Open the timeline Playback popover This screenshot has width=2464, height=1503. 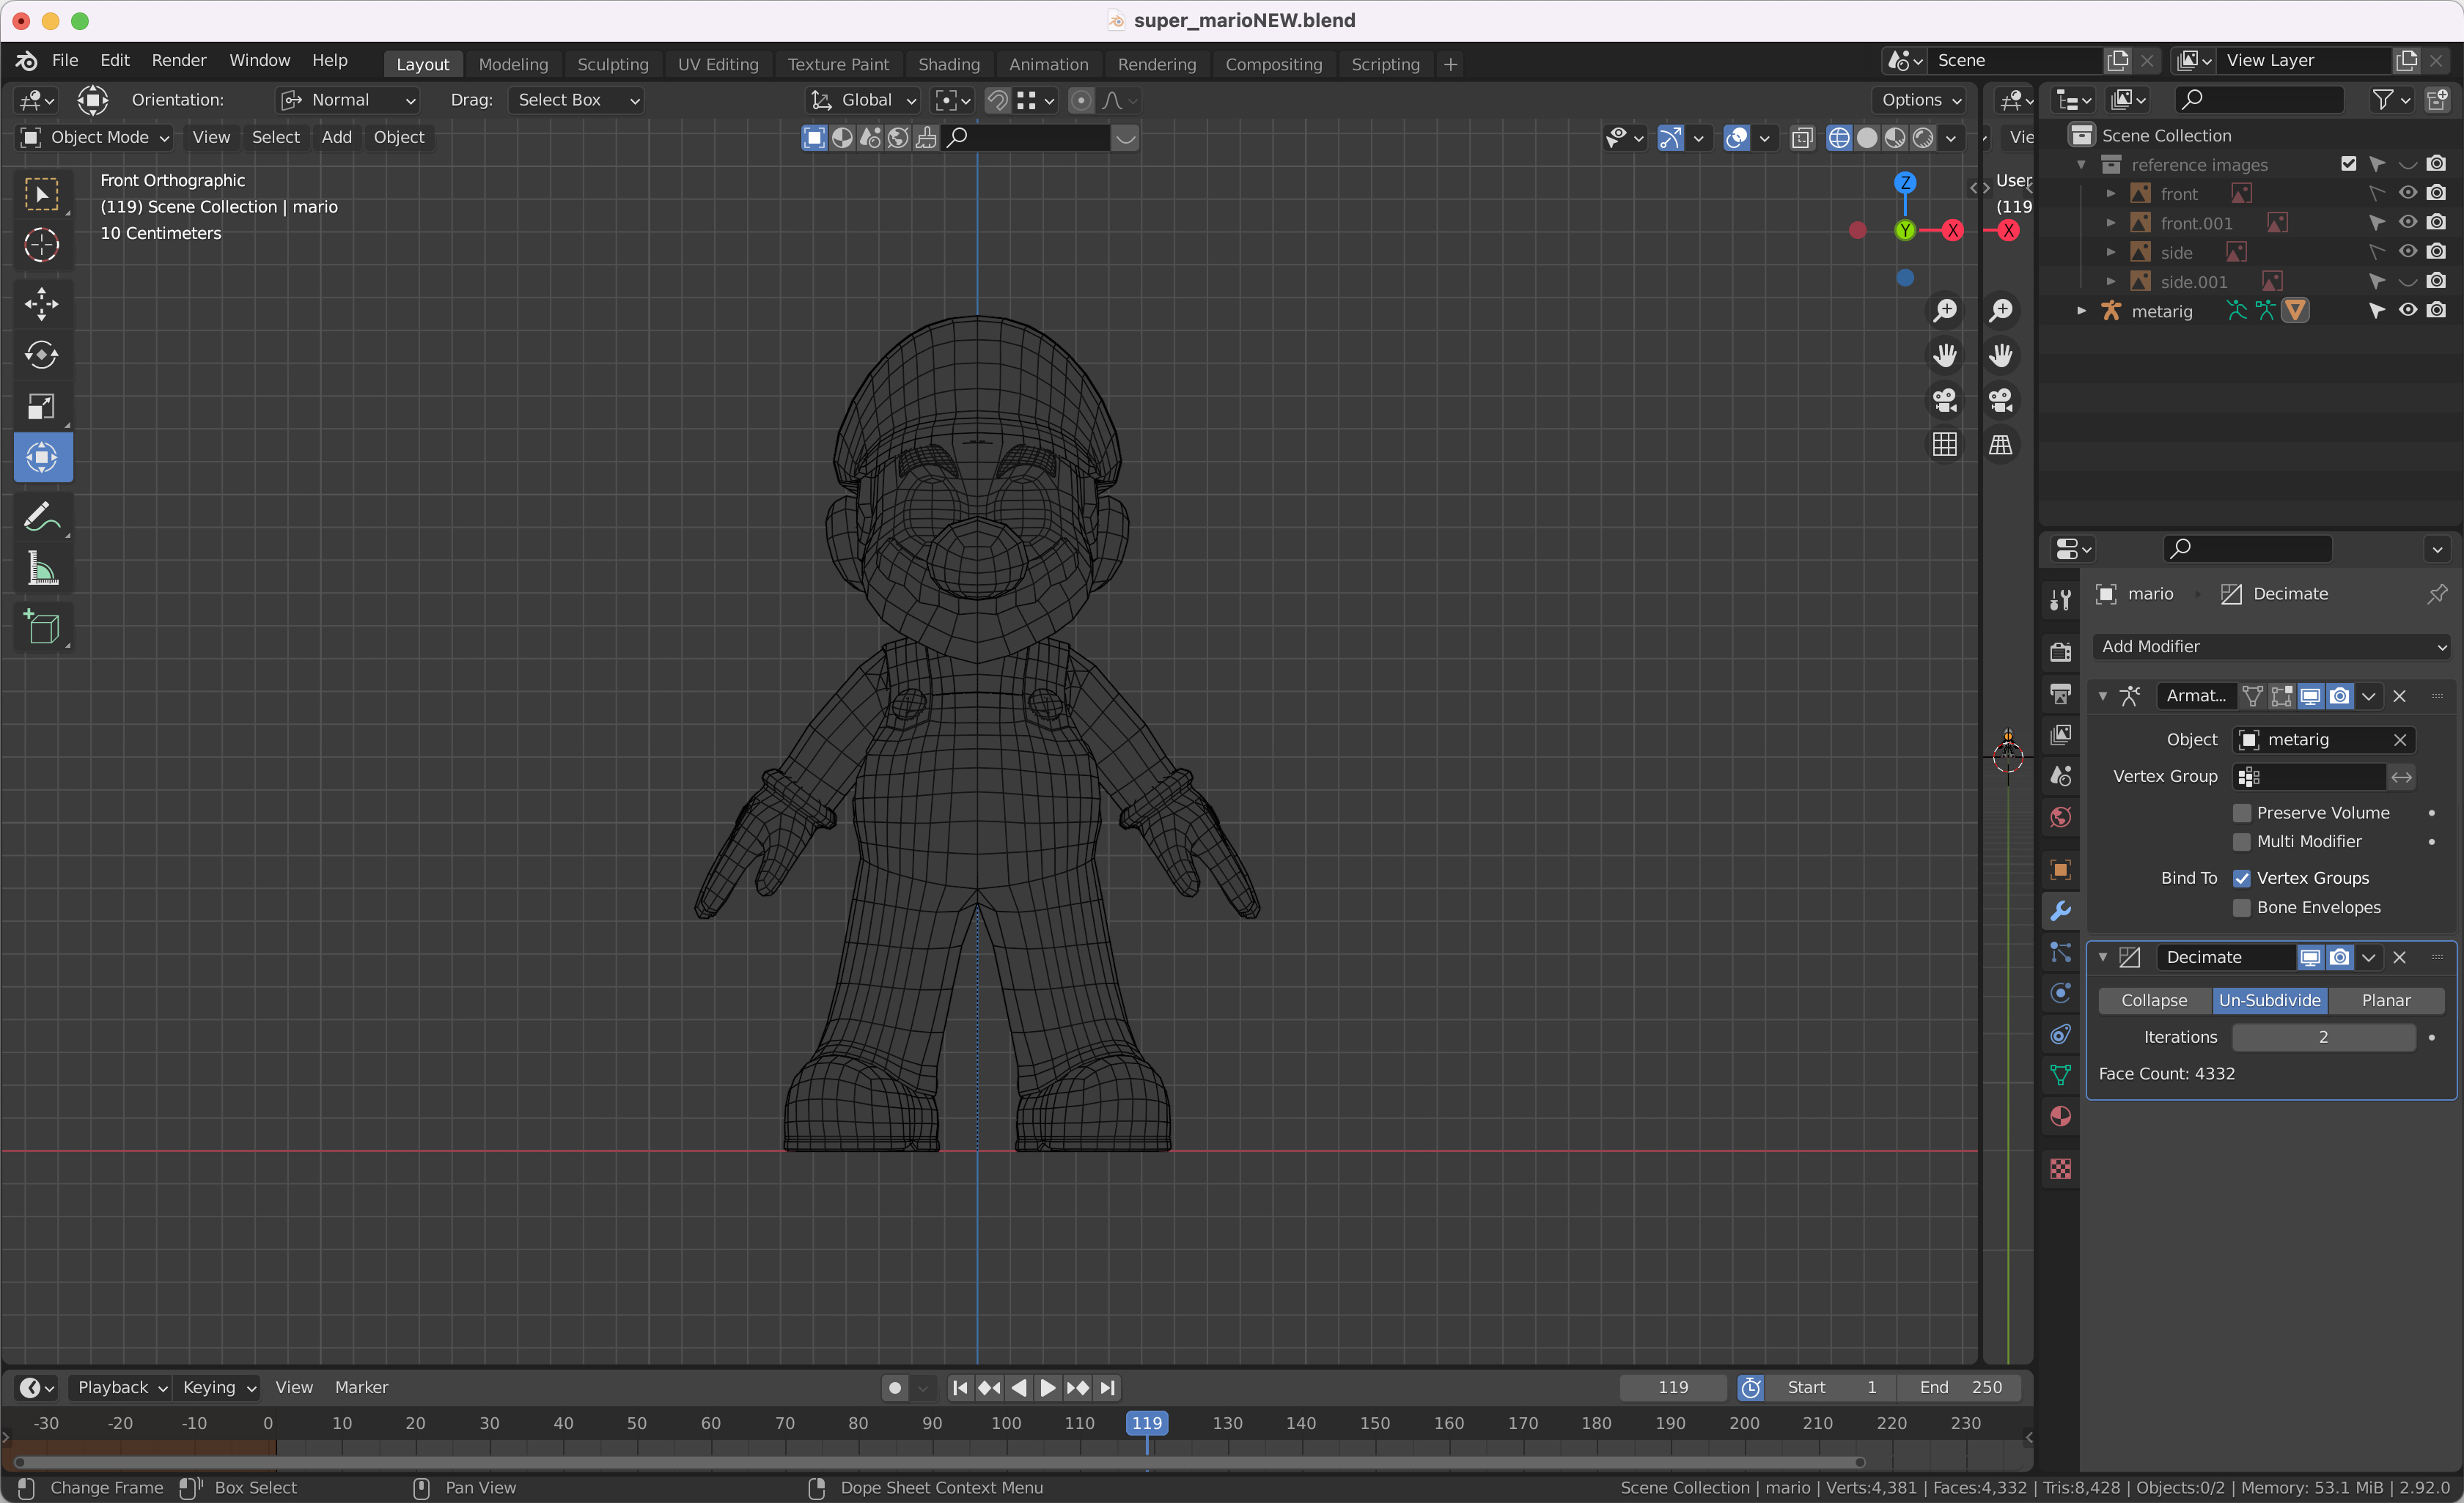(121, 1388)
